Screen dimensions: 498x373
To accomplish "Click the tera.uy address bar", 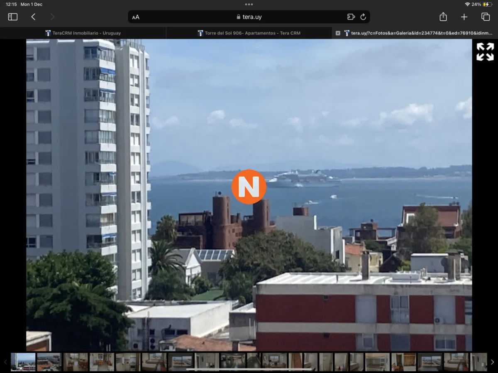I will pos(249,17).
